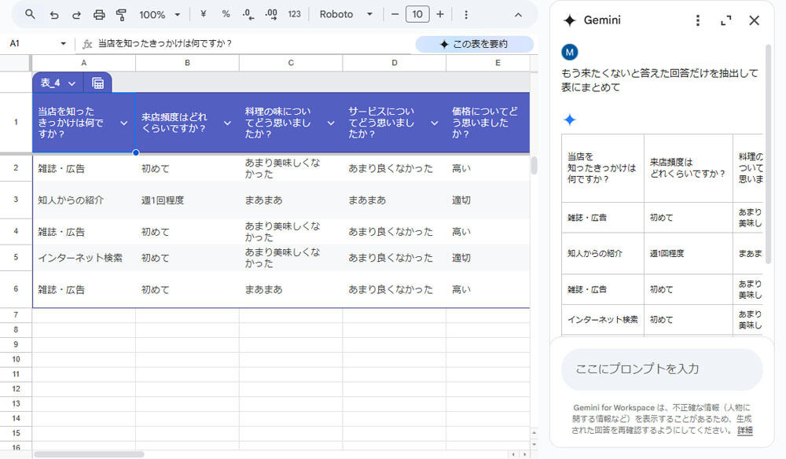
Task: Click the print icon
Action: 99,15
